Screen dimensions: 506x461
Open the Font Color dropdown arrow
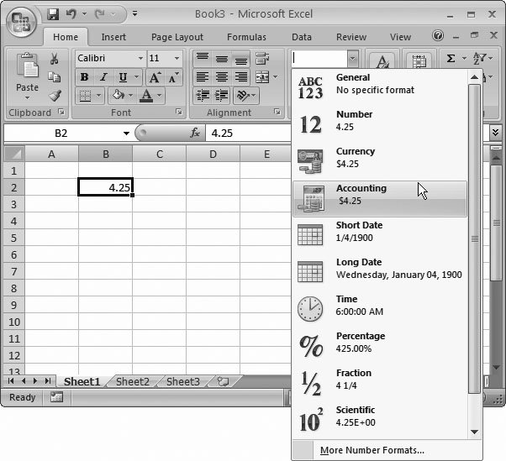(x=159, y=96)
